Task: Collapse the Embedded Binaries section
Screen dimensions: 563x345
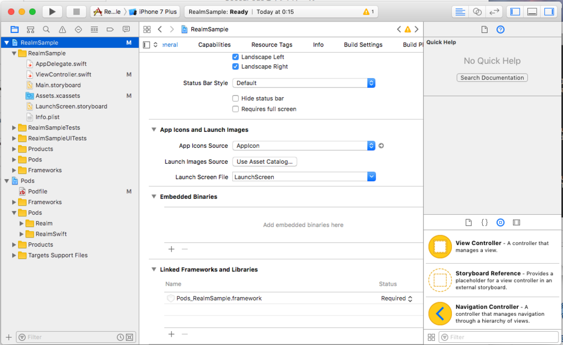Action: pyautogui.click(x=154, y=197)
